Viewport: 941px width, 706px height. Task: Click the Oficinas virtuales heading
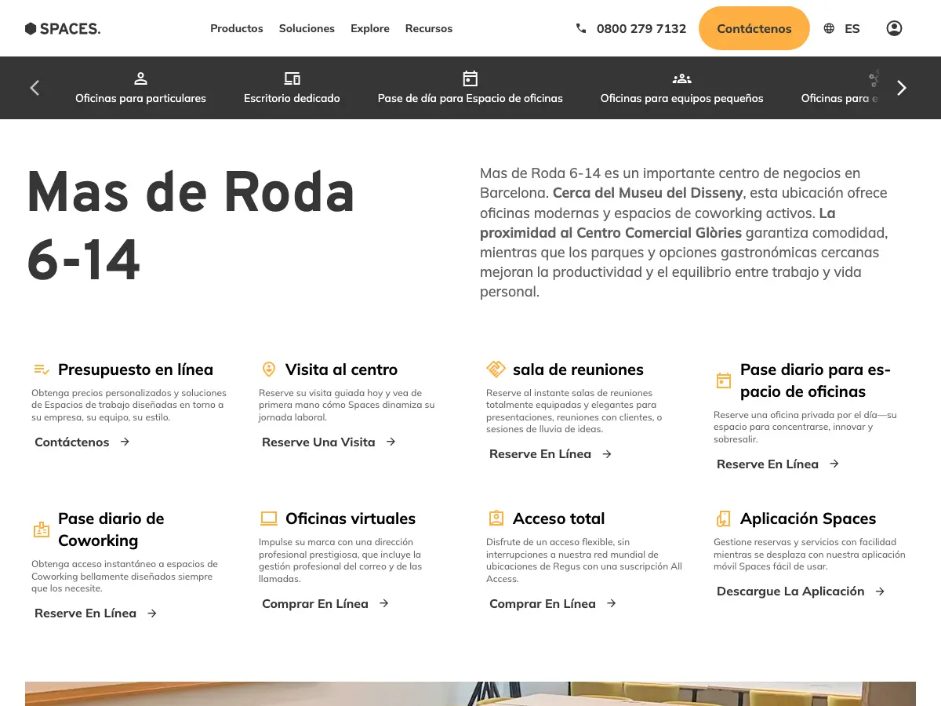click(x=351, y=519)
